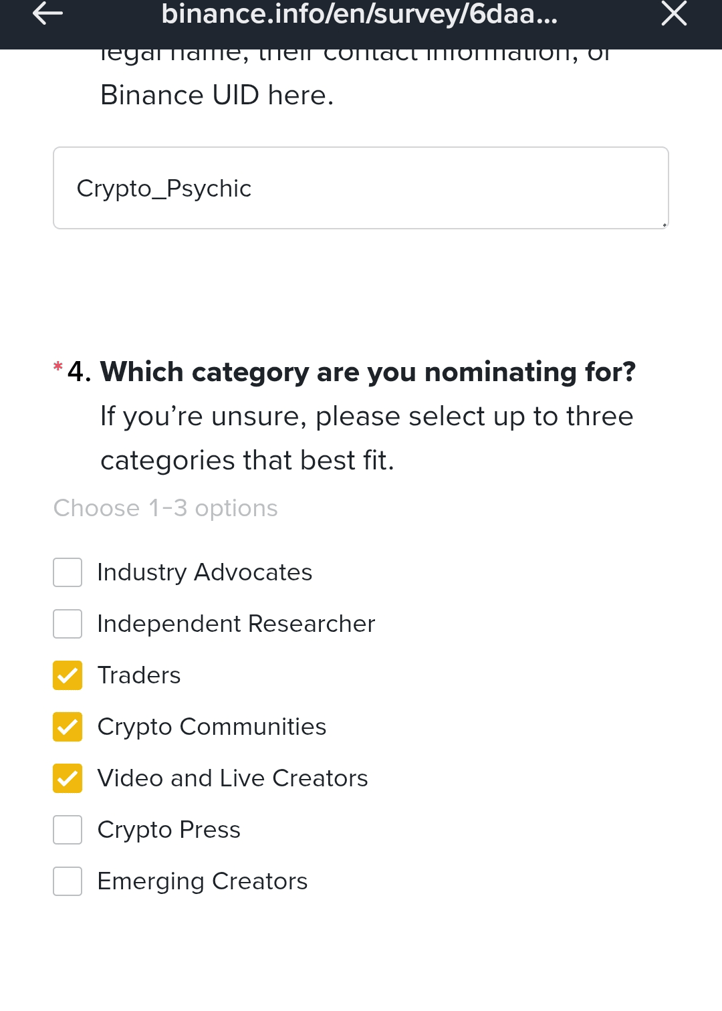The height and width of the screenshot is (1011, 722).
Task: Click the Traders option label
Action: coord(139,675)
